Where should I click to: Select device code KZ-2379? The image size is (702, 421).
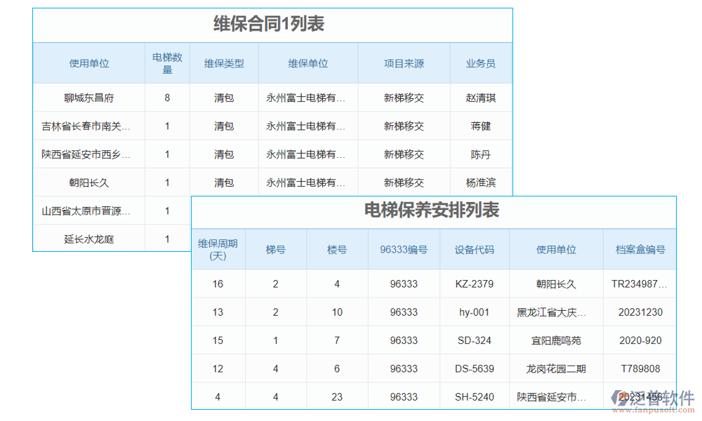coord(474,284)
